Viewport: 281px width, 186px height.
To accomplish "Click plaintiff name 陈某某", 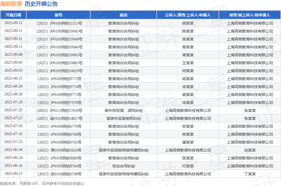I will point(188,31).
